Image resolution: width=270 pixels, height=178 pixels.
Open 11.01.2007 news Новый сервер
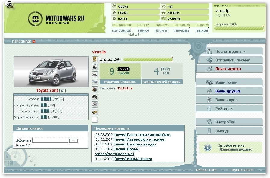[x=133, y=159]
